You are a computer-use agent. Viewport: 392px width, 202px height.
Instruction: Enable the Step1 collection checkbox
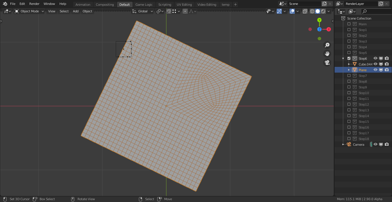click(349, 30)
